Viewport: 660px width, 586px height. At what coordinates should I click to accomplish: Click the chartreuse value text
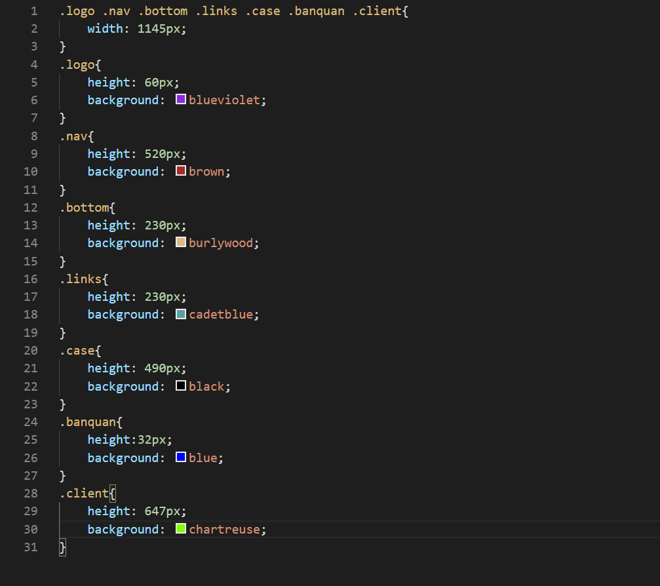pyautogui.click(x=224, y=530)
